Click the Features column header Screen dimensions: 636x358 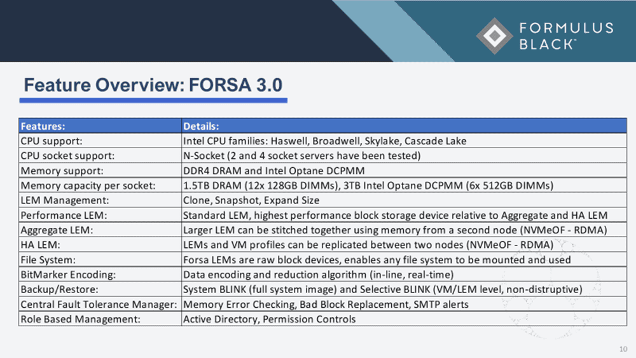point(43,126)
